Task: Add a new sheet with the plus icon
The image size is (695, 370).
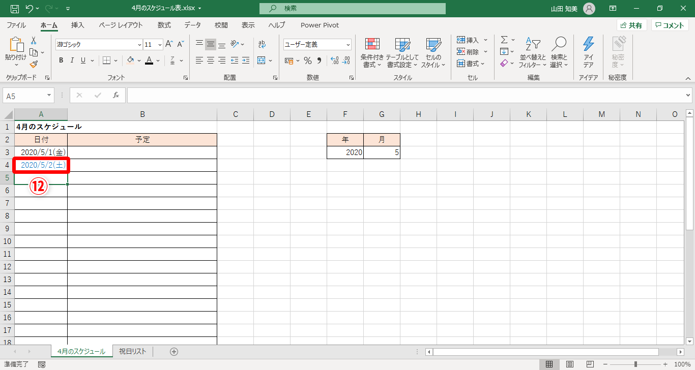Action: tap(174, 351)
